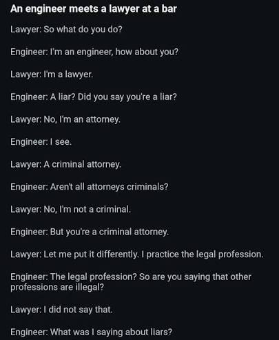
Task: Click the word 'bar' in the title
Action: 169,9
